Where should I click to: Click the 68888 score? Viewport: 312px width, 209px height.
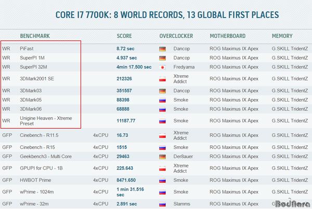point(123,109)
